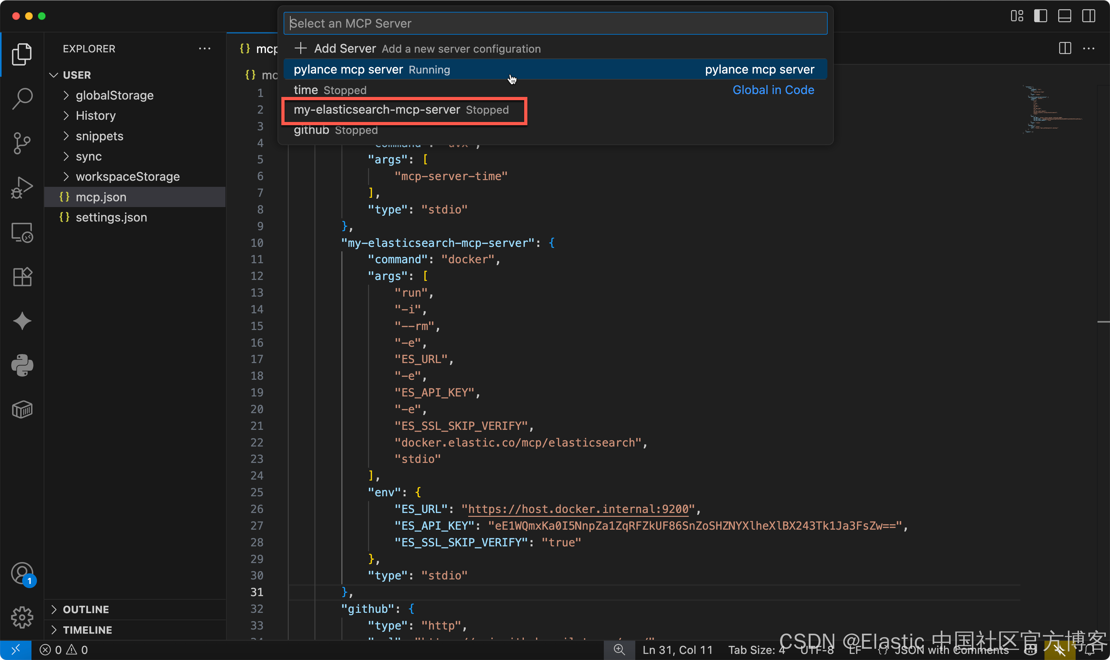The width and height of the screenshot is (1110, 660).
Task: Focus the Select an MCP Server input
Action: click(x=555, y=23)
